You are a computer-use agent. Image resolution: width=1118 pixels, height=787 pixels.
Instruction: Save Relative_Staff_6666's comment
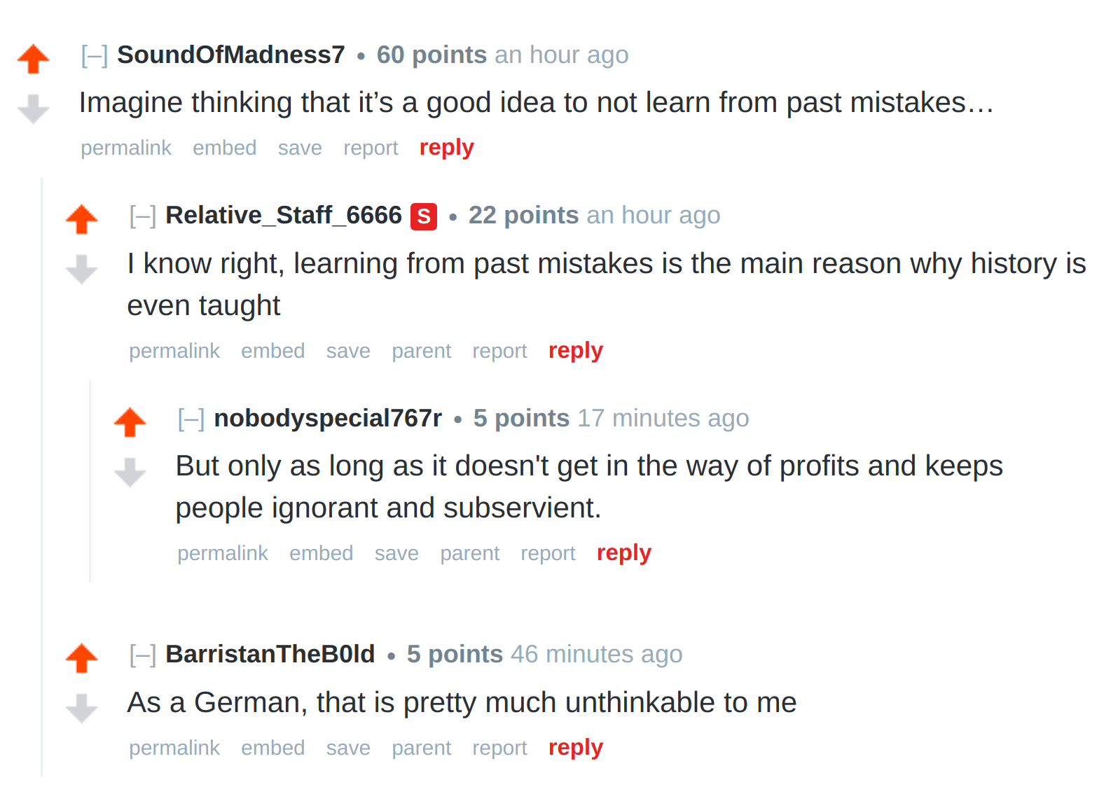(348, 351)
